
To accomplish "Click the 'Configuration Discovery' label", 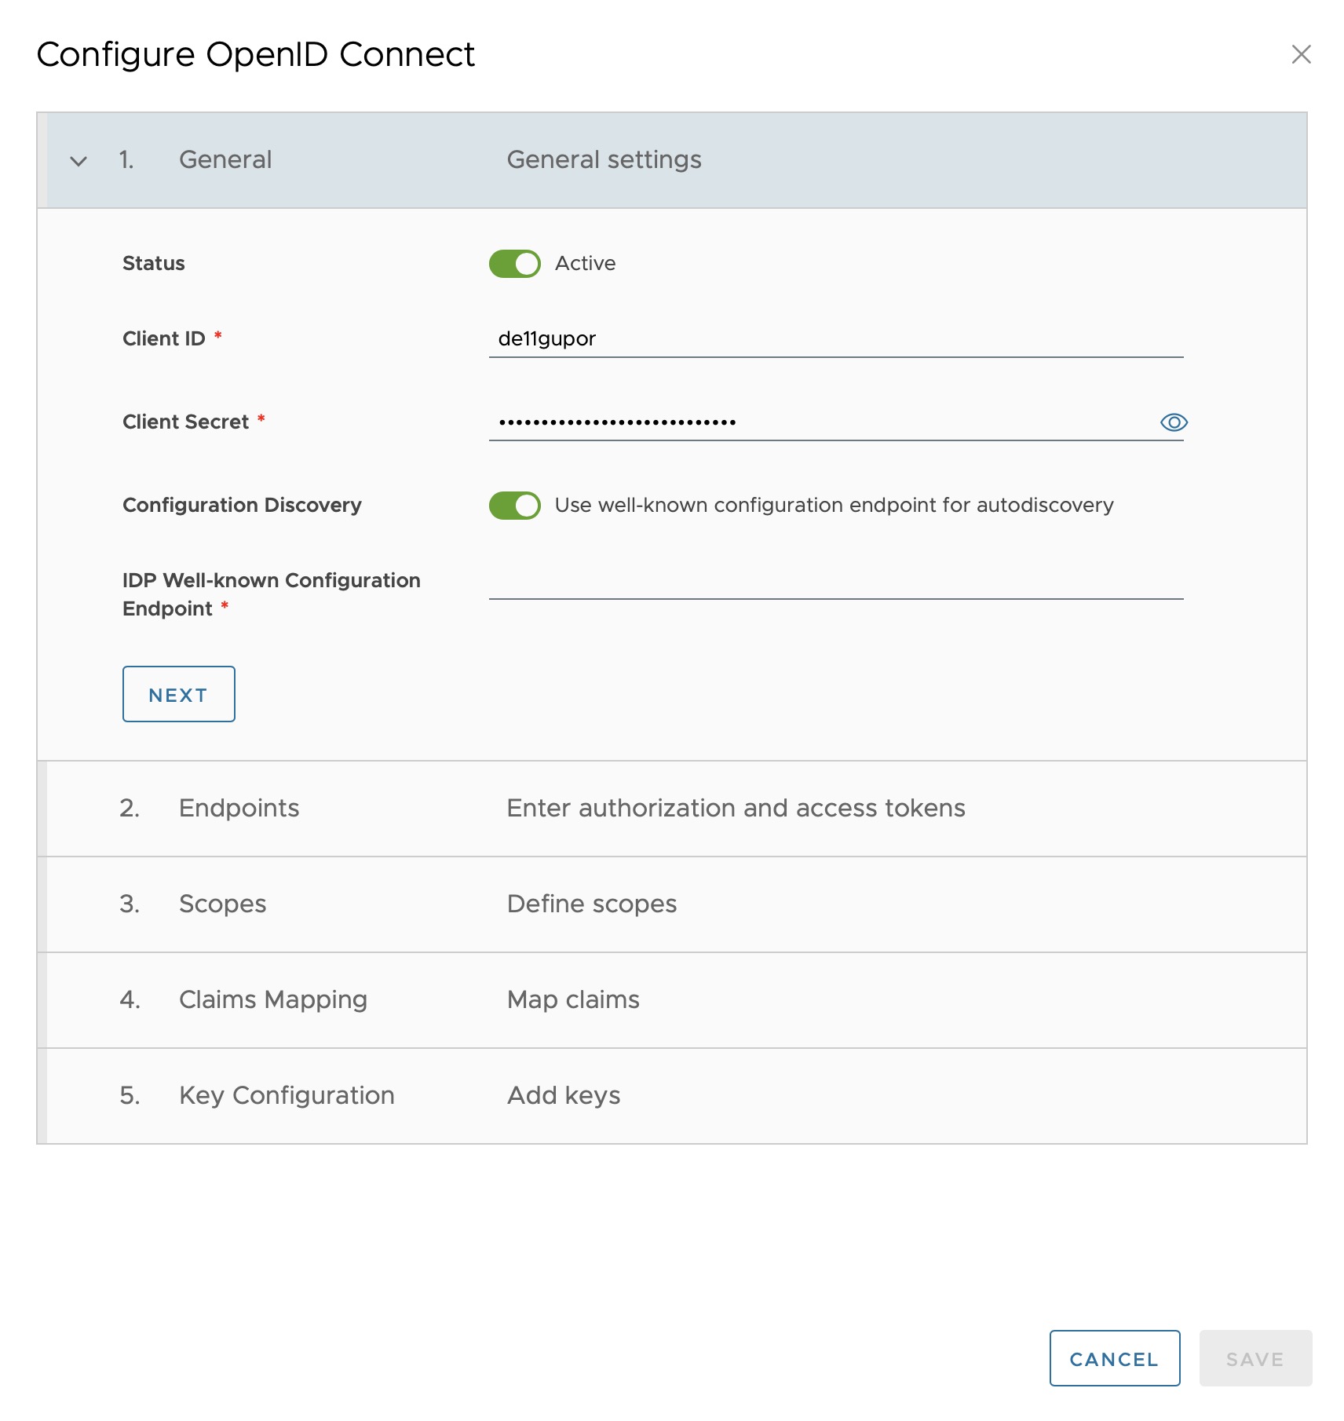I will coord(242,506).
